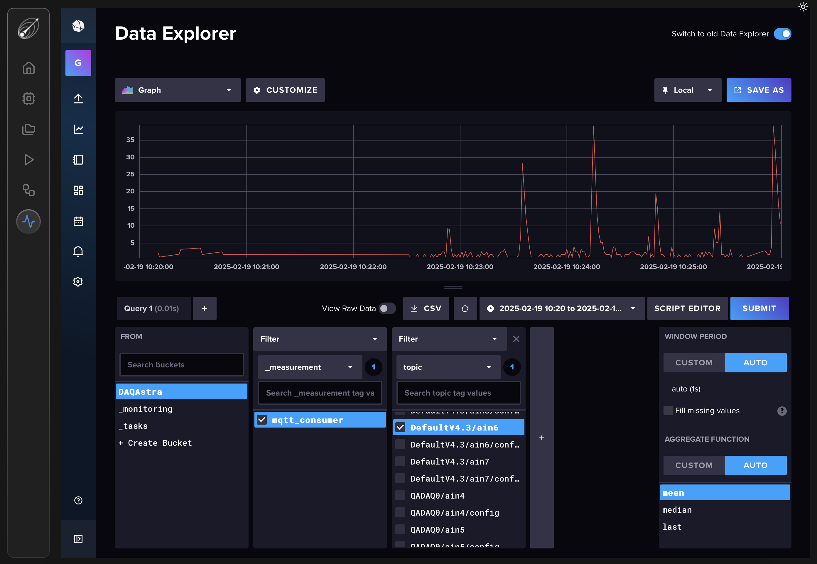This screenshot has width=817, height=564.
Task: Open Alerts bell icon in sidebar
Action: click(78, 251)
